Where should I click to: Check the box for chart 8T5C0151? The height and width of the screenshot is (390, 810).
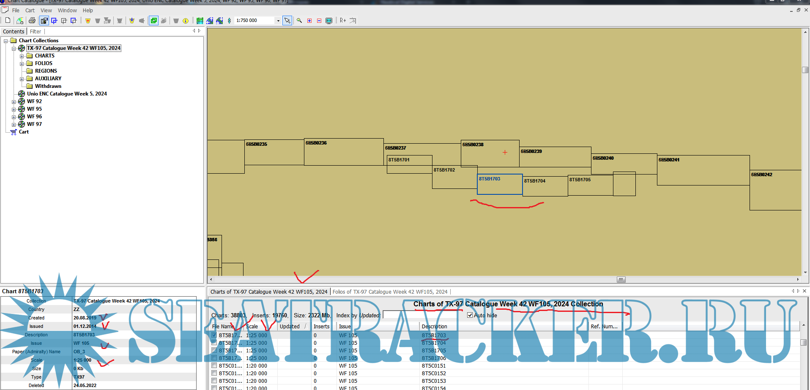pos(214,365)
